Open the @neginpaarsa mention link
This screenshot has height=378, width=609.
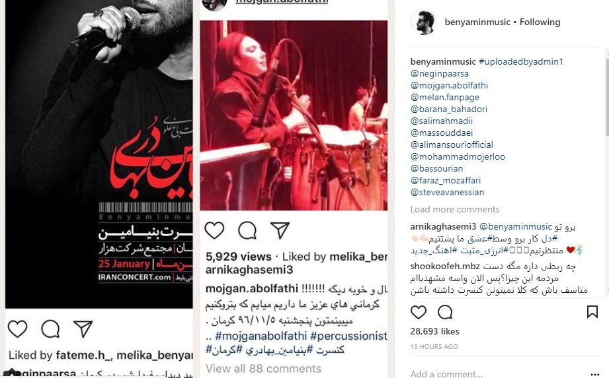pos(440,74)
